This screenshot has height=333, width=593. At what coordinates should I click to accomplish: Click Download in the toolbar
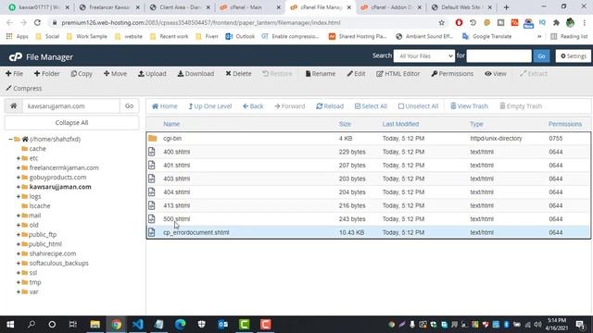pos(196,74)
